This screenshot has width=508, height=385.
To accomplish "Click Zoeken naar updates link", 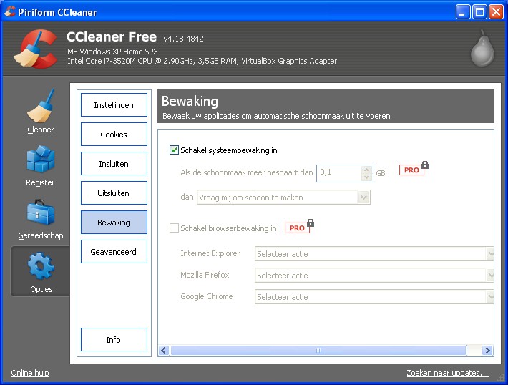I will click(447, 373).
